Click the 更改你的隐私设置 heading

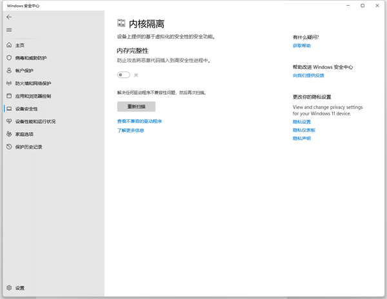tap(312, 97)
